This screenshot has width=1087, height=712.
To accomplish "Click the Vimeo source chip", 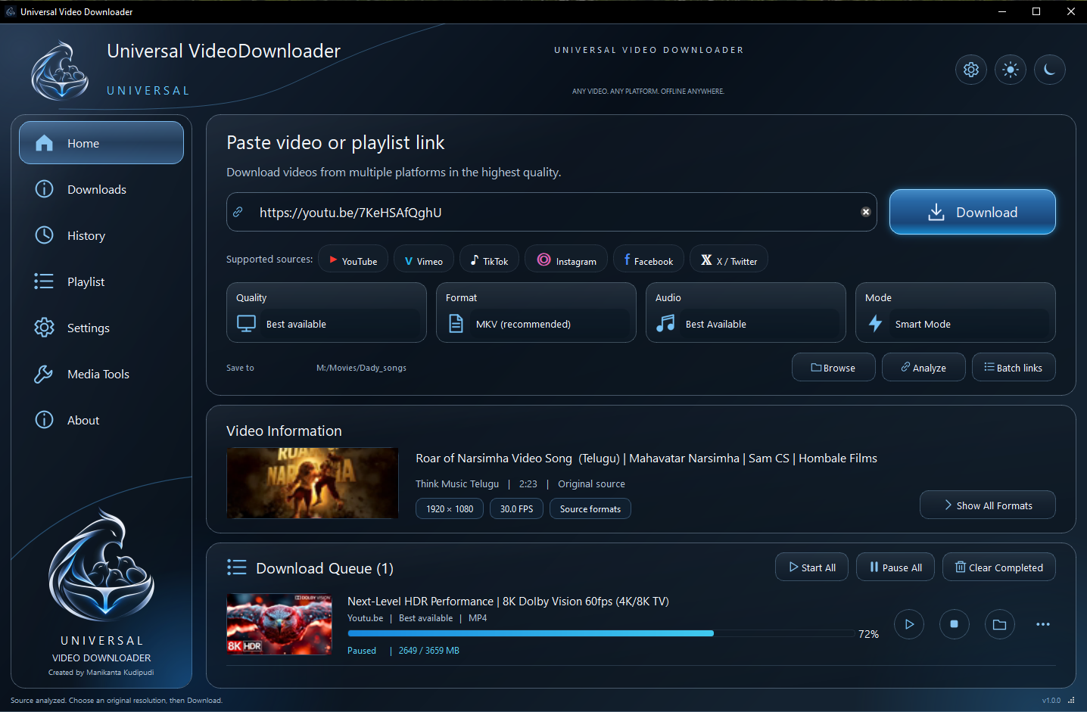I will pyautogui.click(x=424, y=259).
